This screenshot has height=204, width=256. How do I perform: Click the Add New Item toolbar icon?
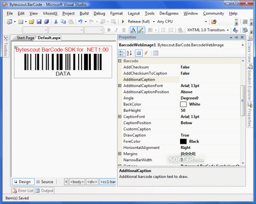[x=20, y=22]
